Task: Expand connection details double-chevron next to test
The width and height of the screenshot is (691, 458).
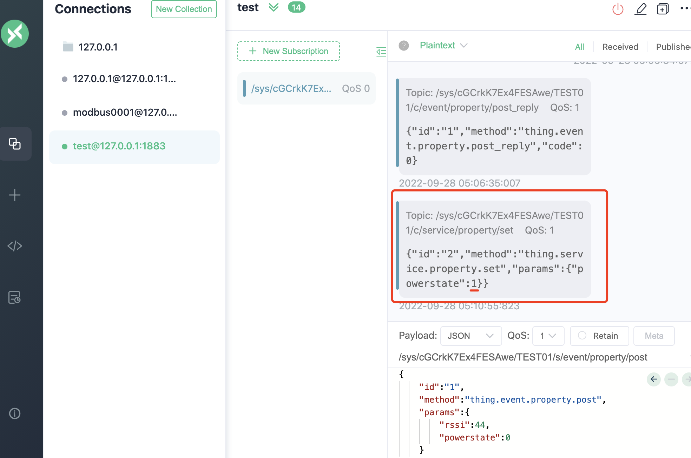Action: 274,7
